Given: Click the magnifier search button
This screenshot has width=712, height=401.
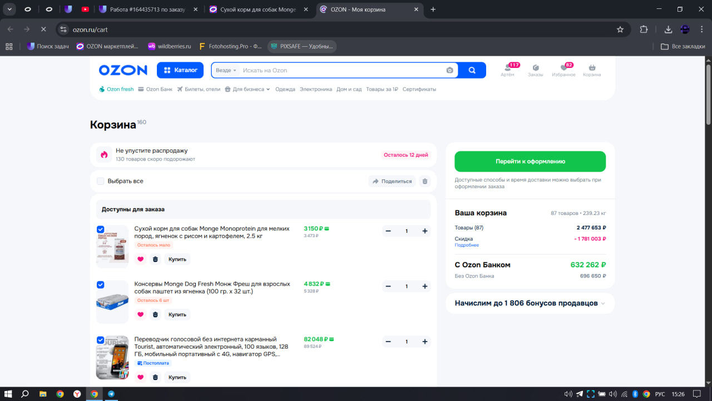Looking at the screenshot, I should 472,70.
